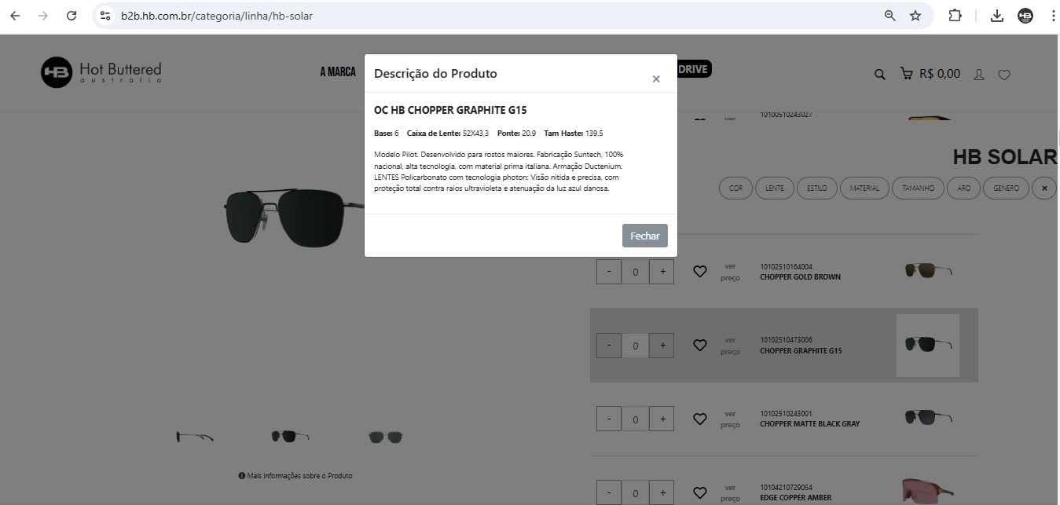Click the Hot Buttered Australia logo
This screenshot has width=1060, height=505.
coord(101,72)
